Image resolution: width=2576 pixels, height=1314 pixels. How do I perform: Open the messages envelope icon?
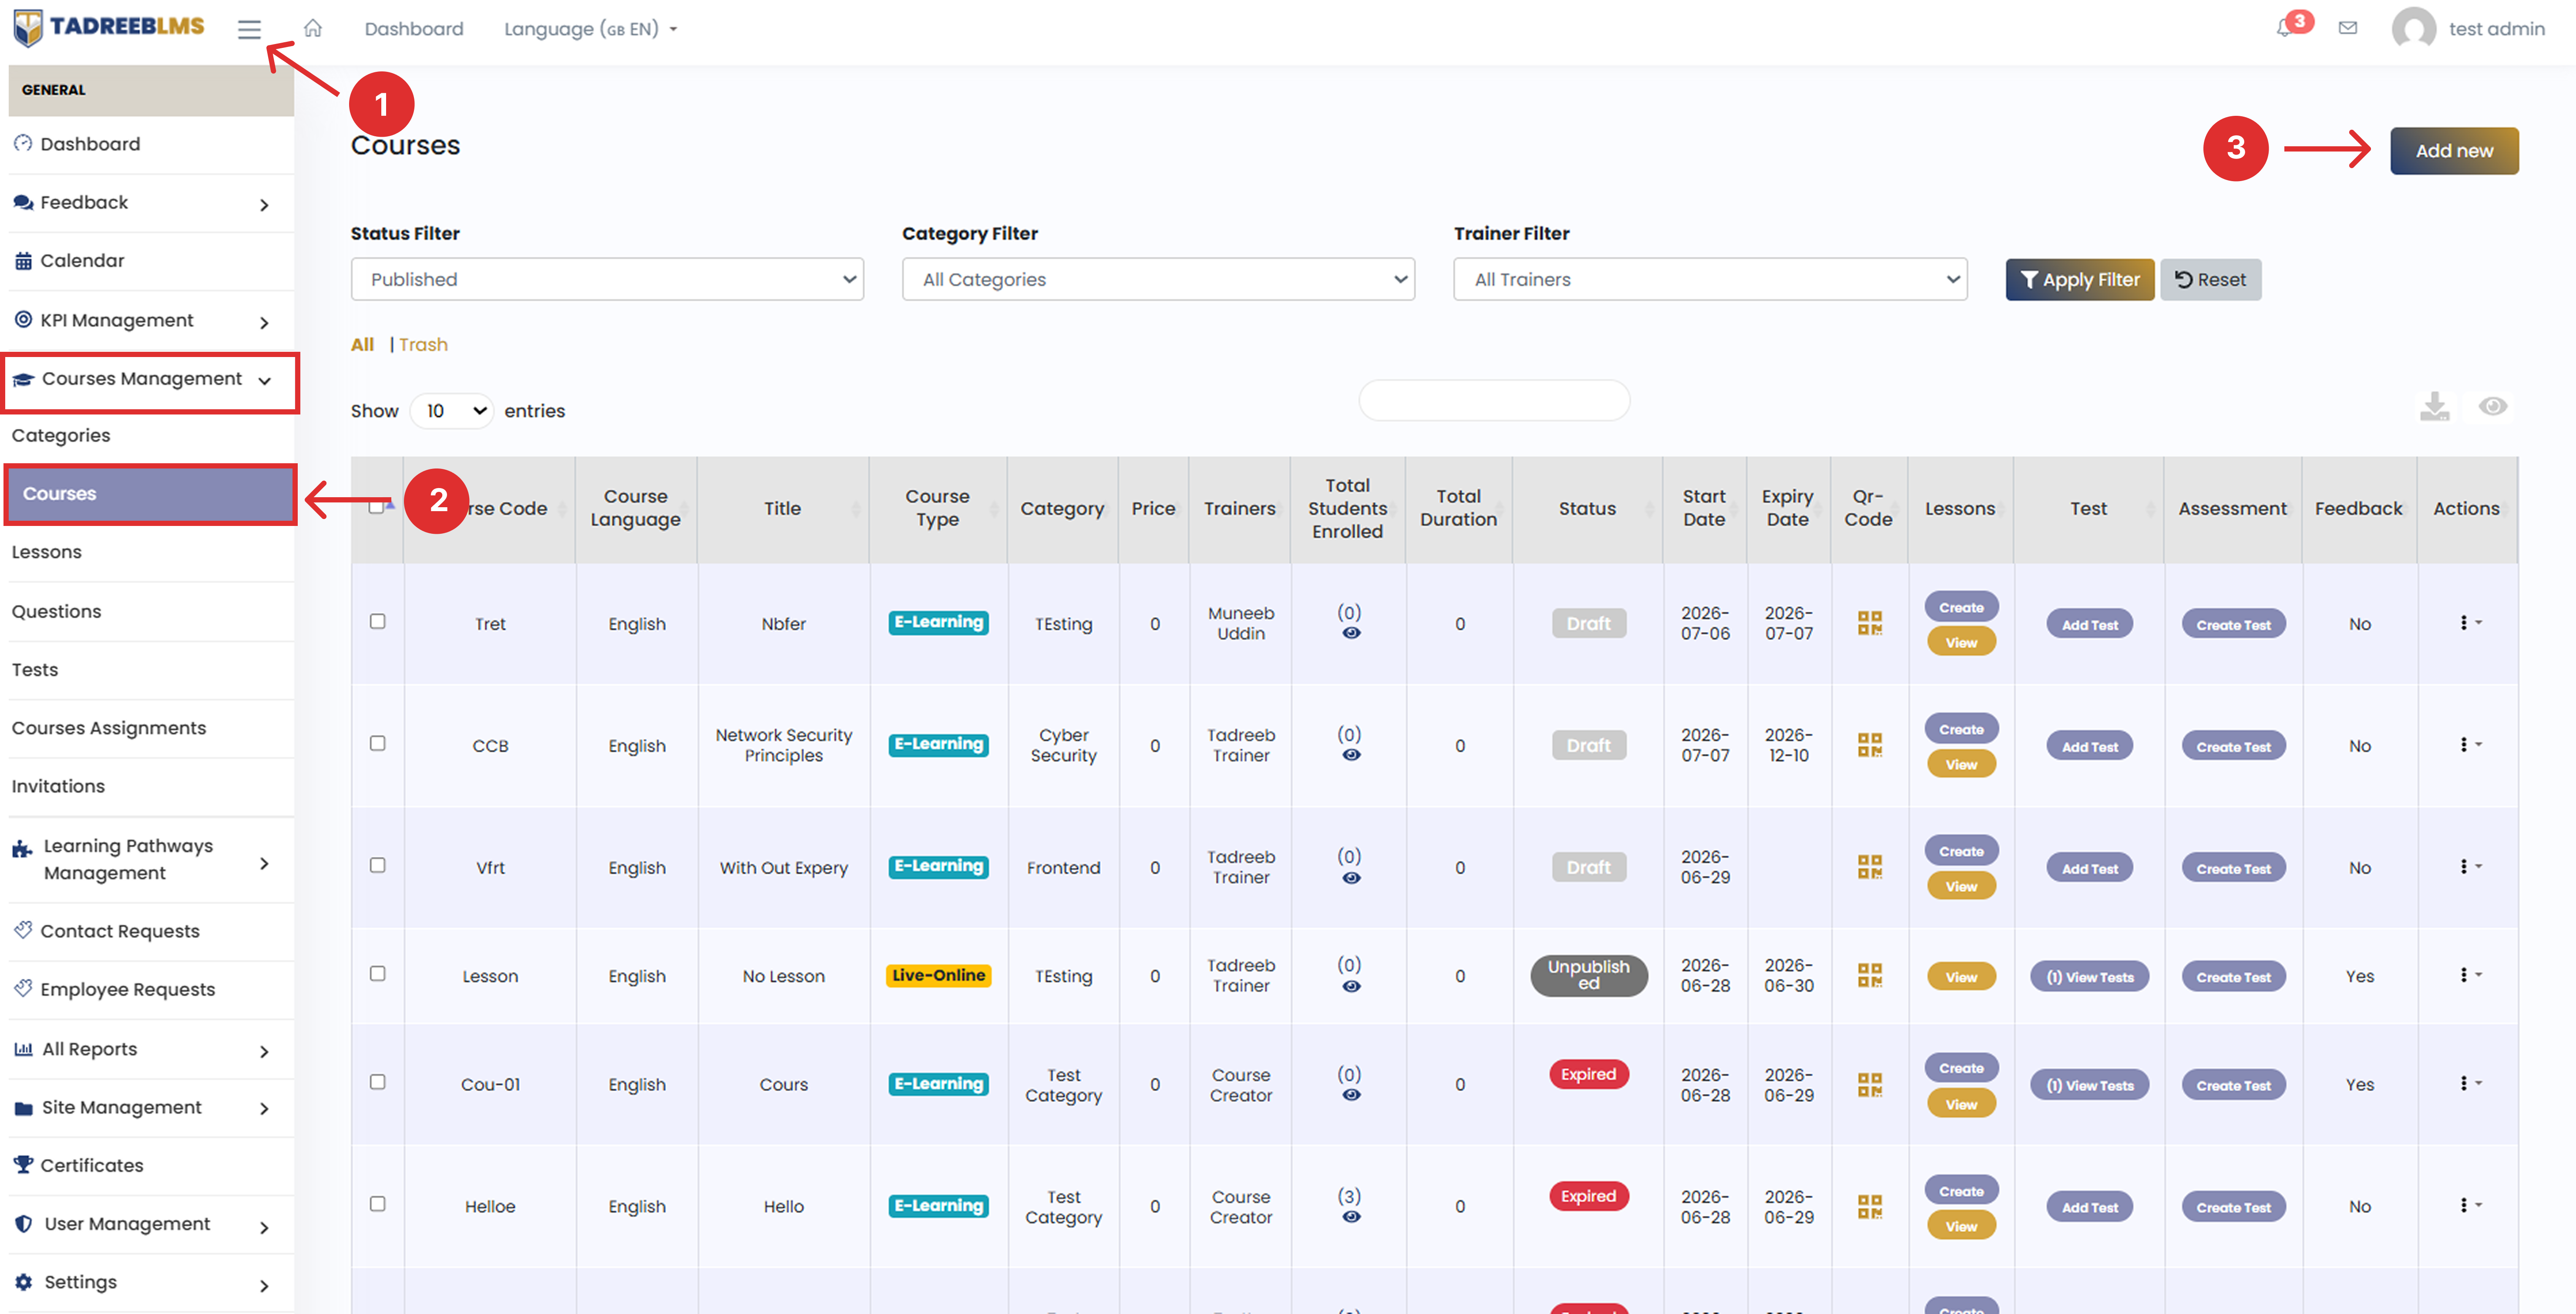[2348, 28]
